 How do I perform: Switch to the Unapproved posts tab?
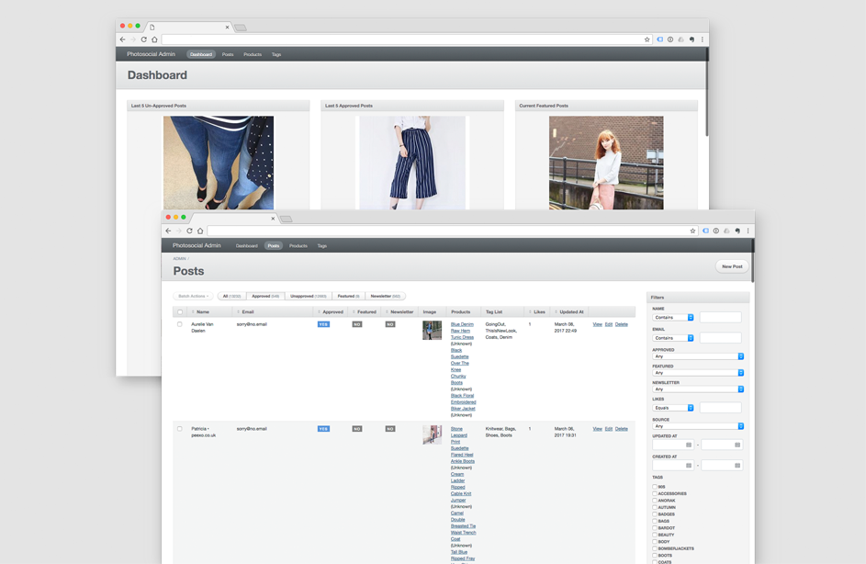click(308, 296)
